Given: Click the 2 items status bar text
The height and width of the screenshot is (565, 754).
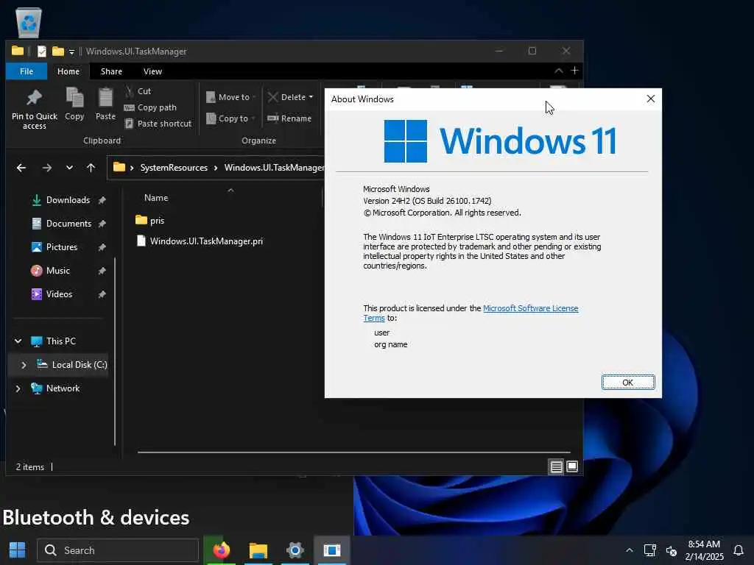Looking at the screenshot, I should point(29,467).
